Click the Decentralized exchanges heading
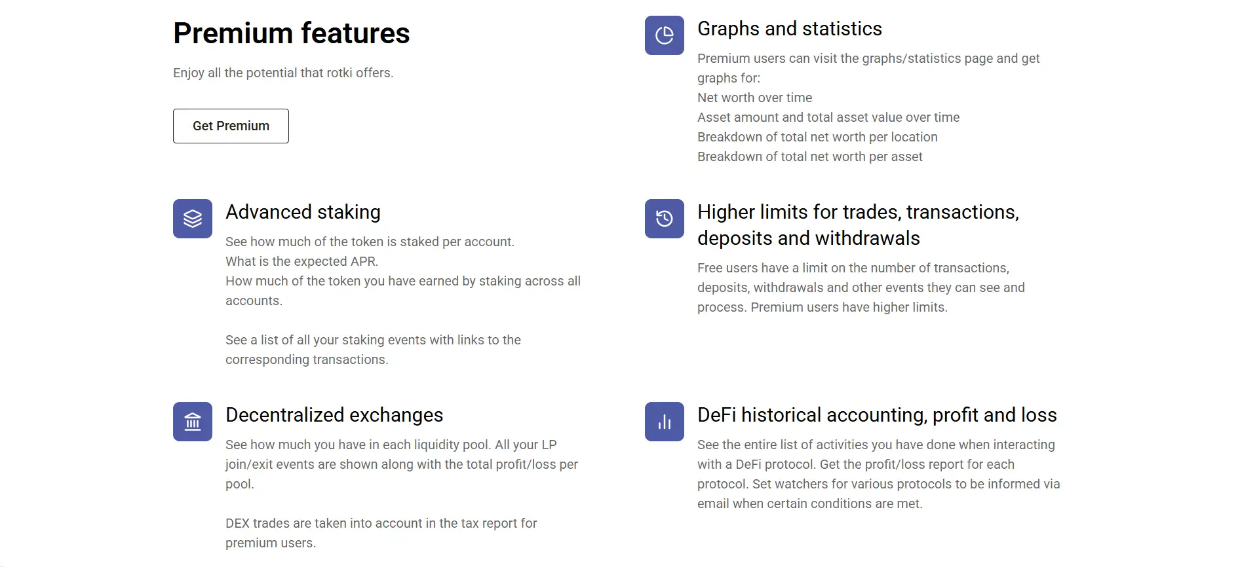This screenshot has width=1240, height=567. click(334, 415)
